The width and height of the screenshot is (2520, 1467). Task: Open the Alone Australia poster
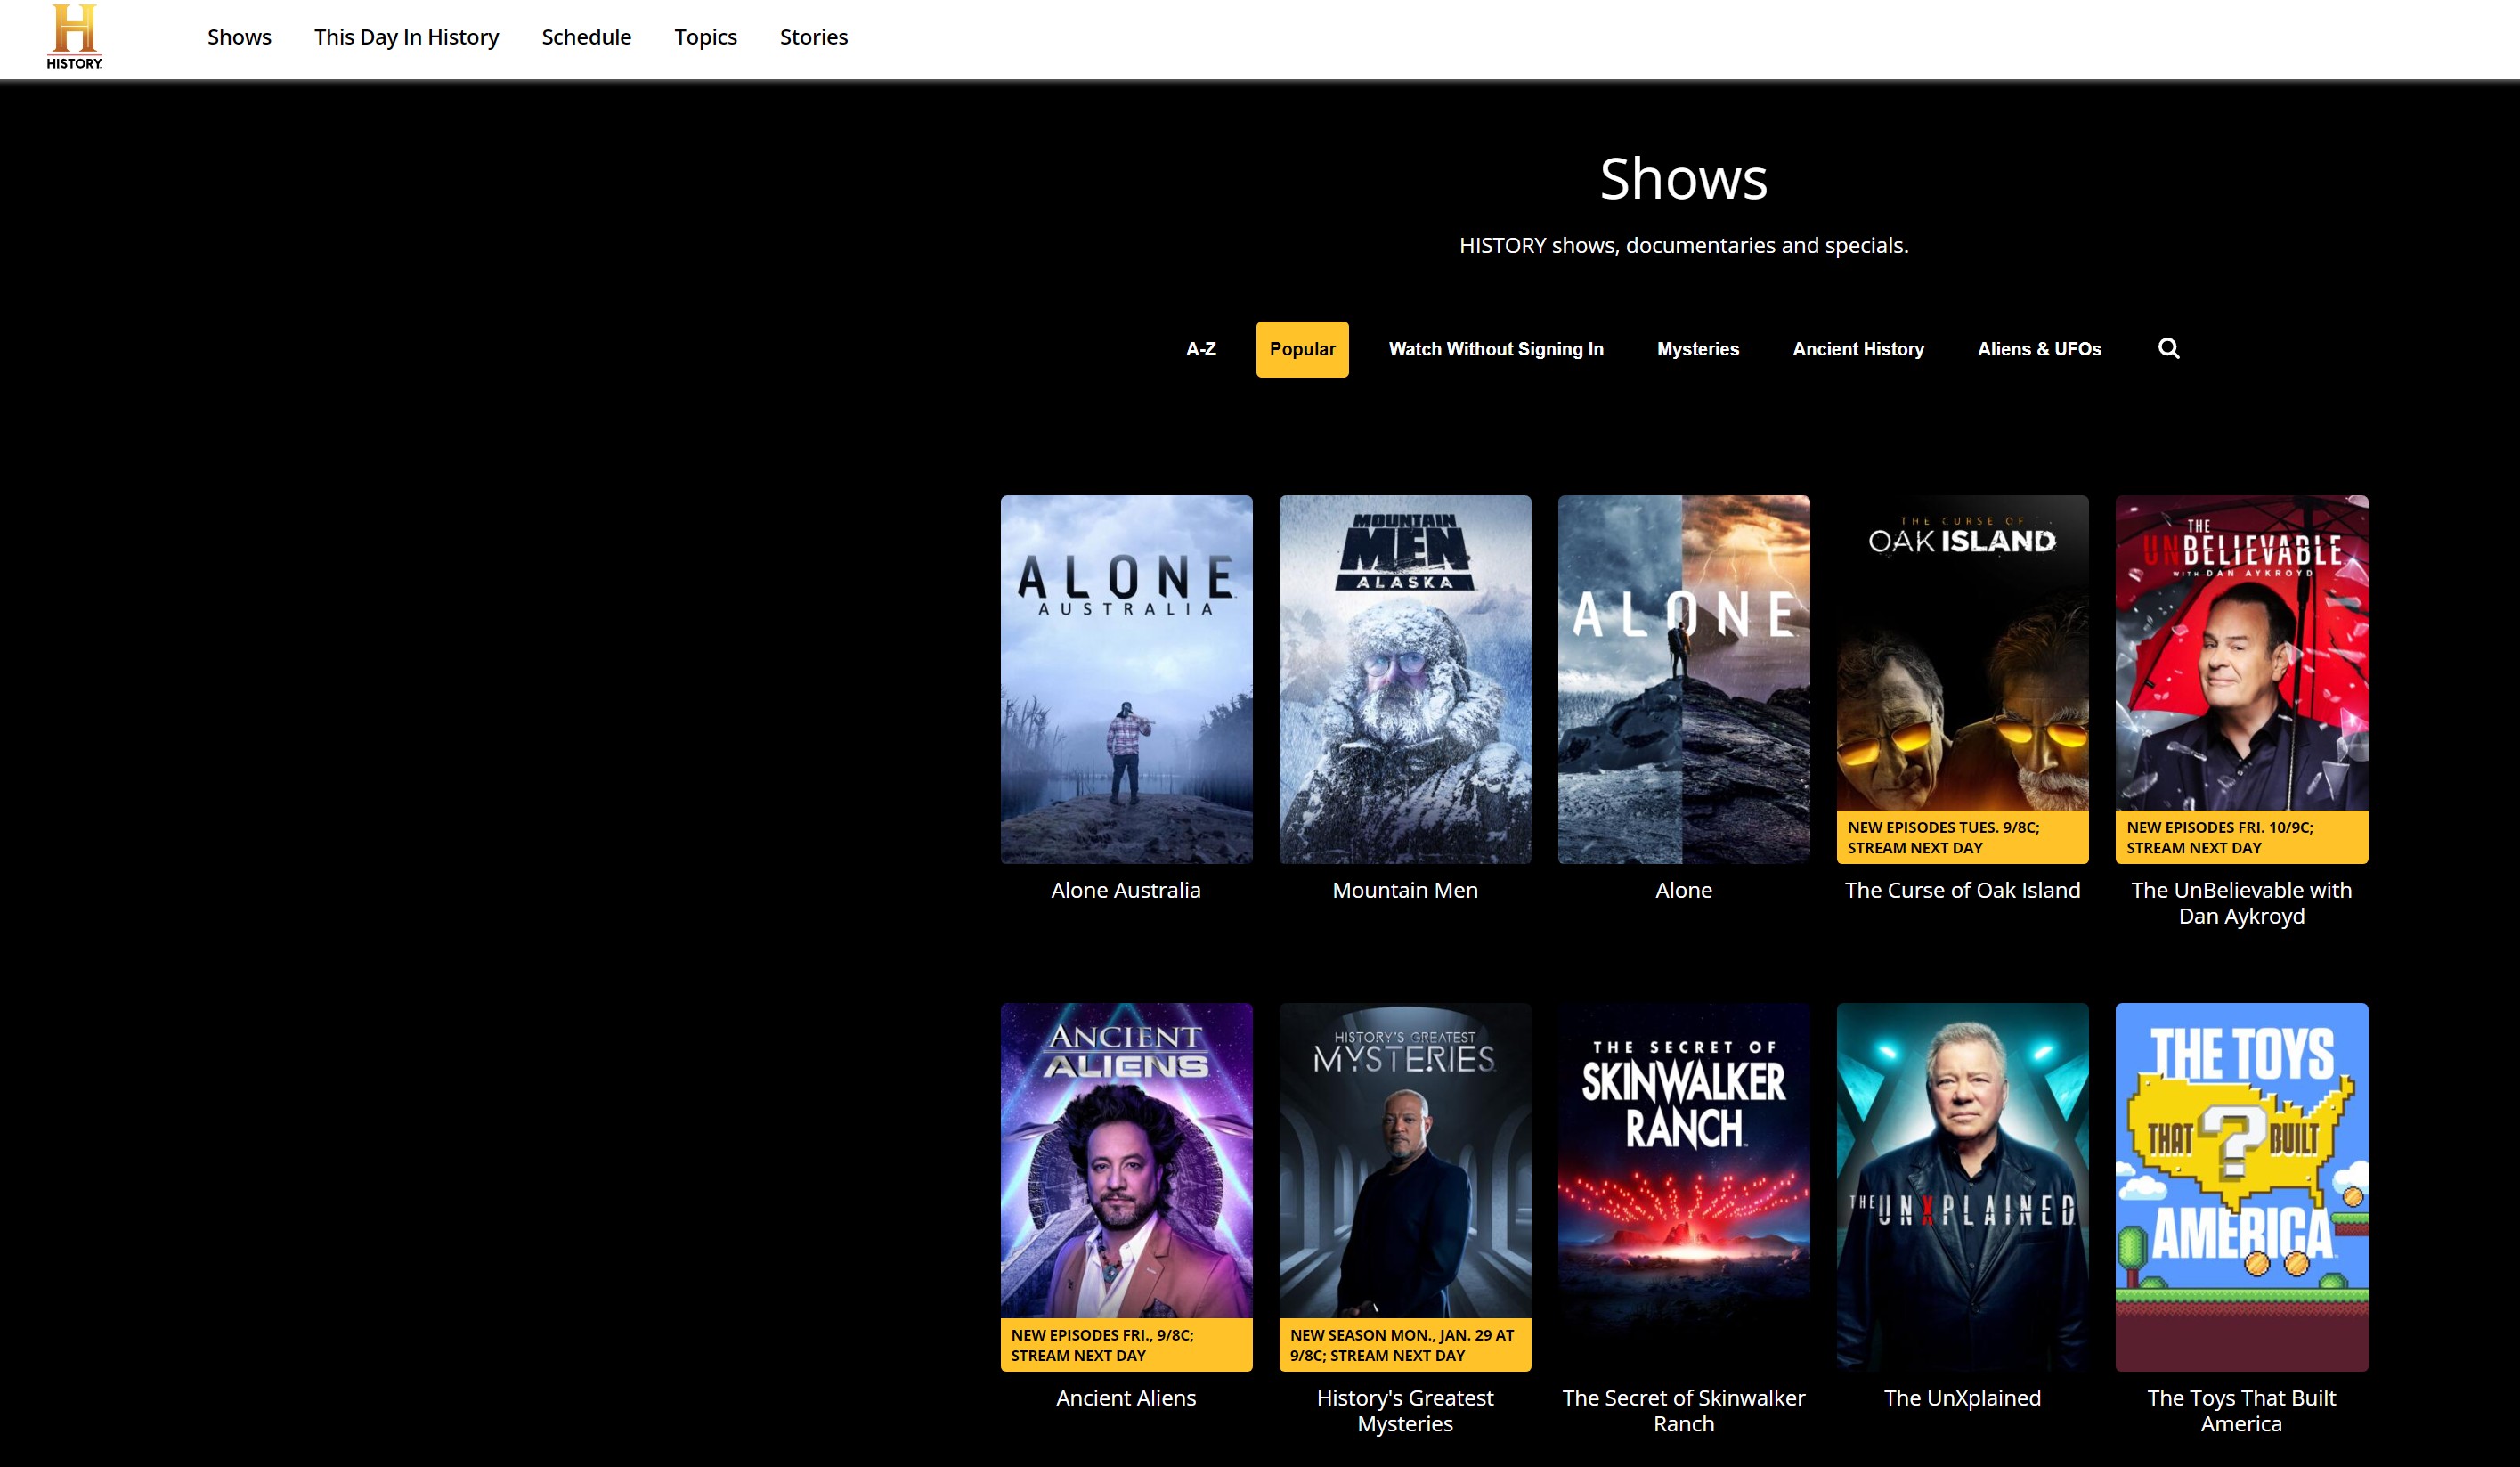(x=1126, y=679)
